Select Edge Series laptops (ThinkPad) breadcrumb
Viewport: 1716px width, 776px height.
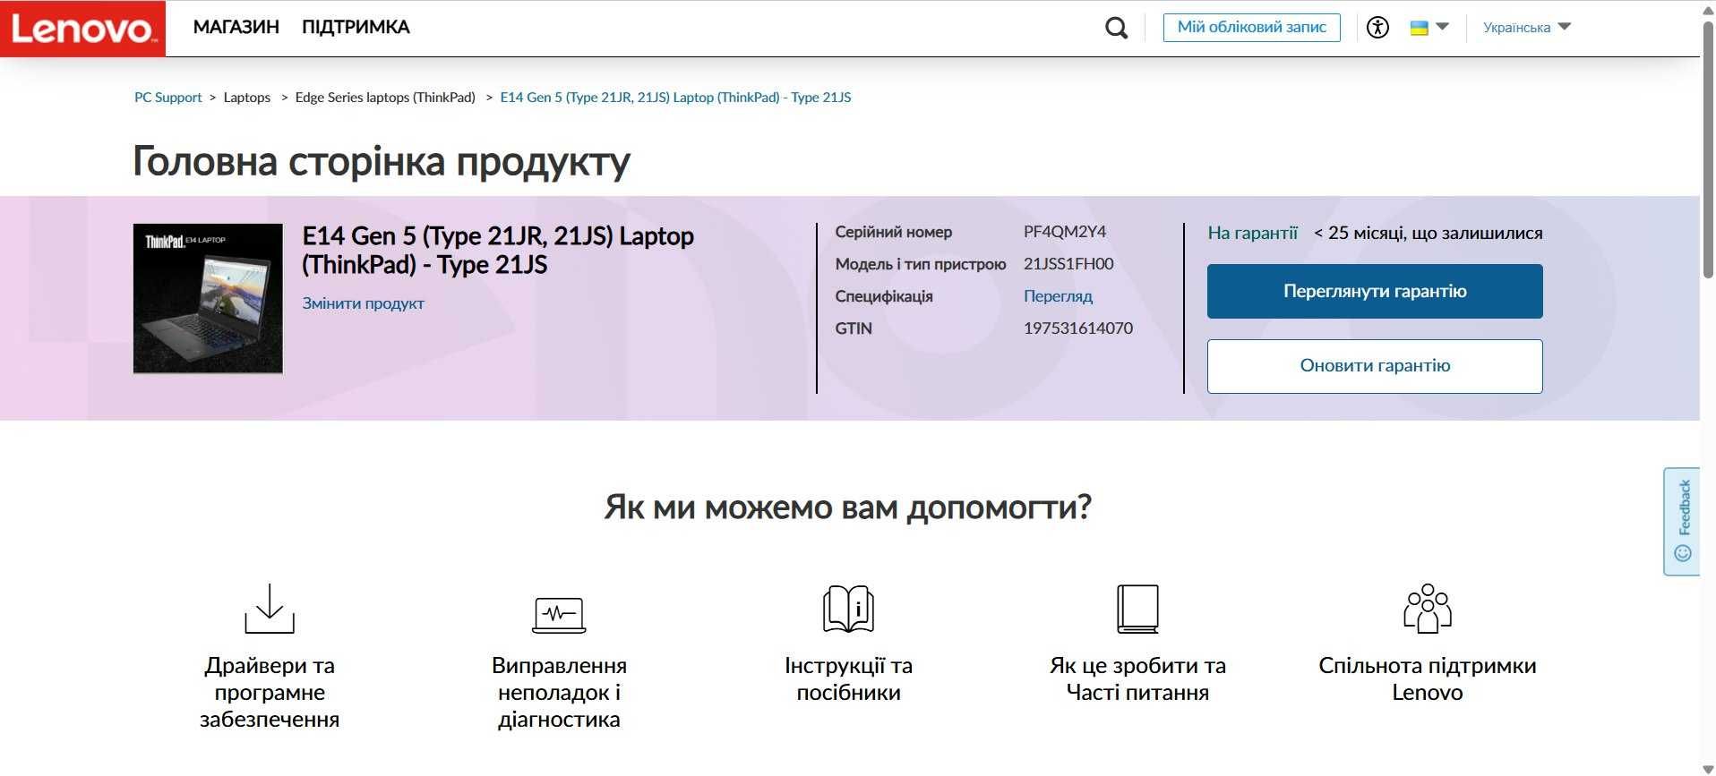click(385, 98)
